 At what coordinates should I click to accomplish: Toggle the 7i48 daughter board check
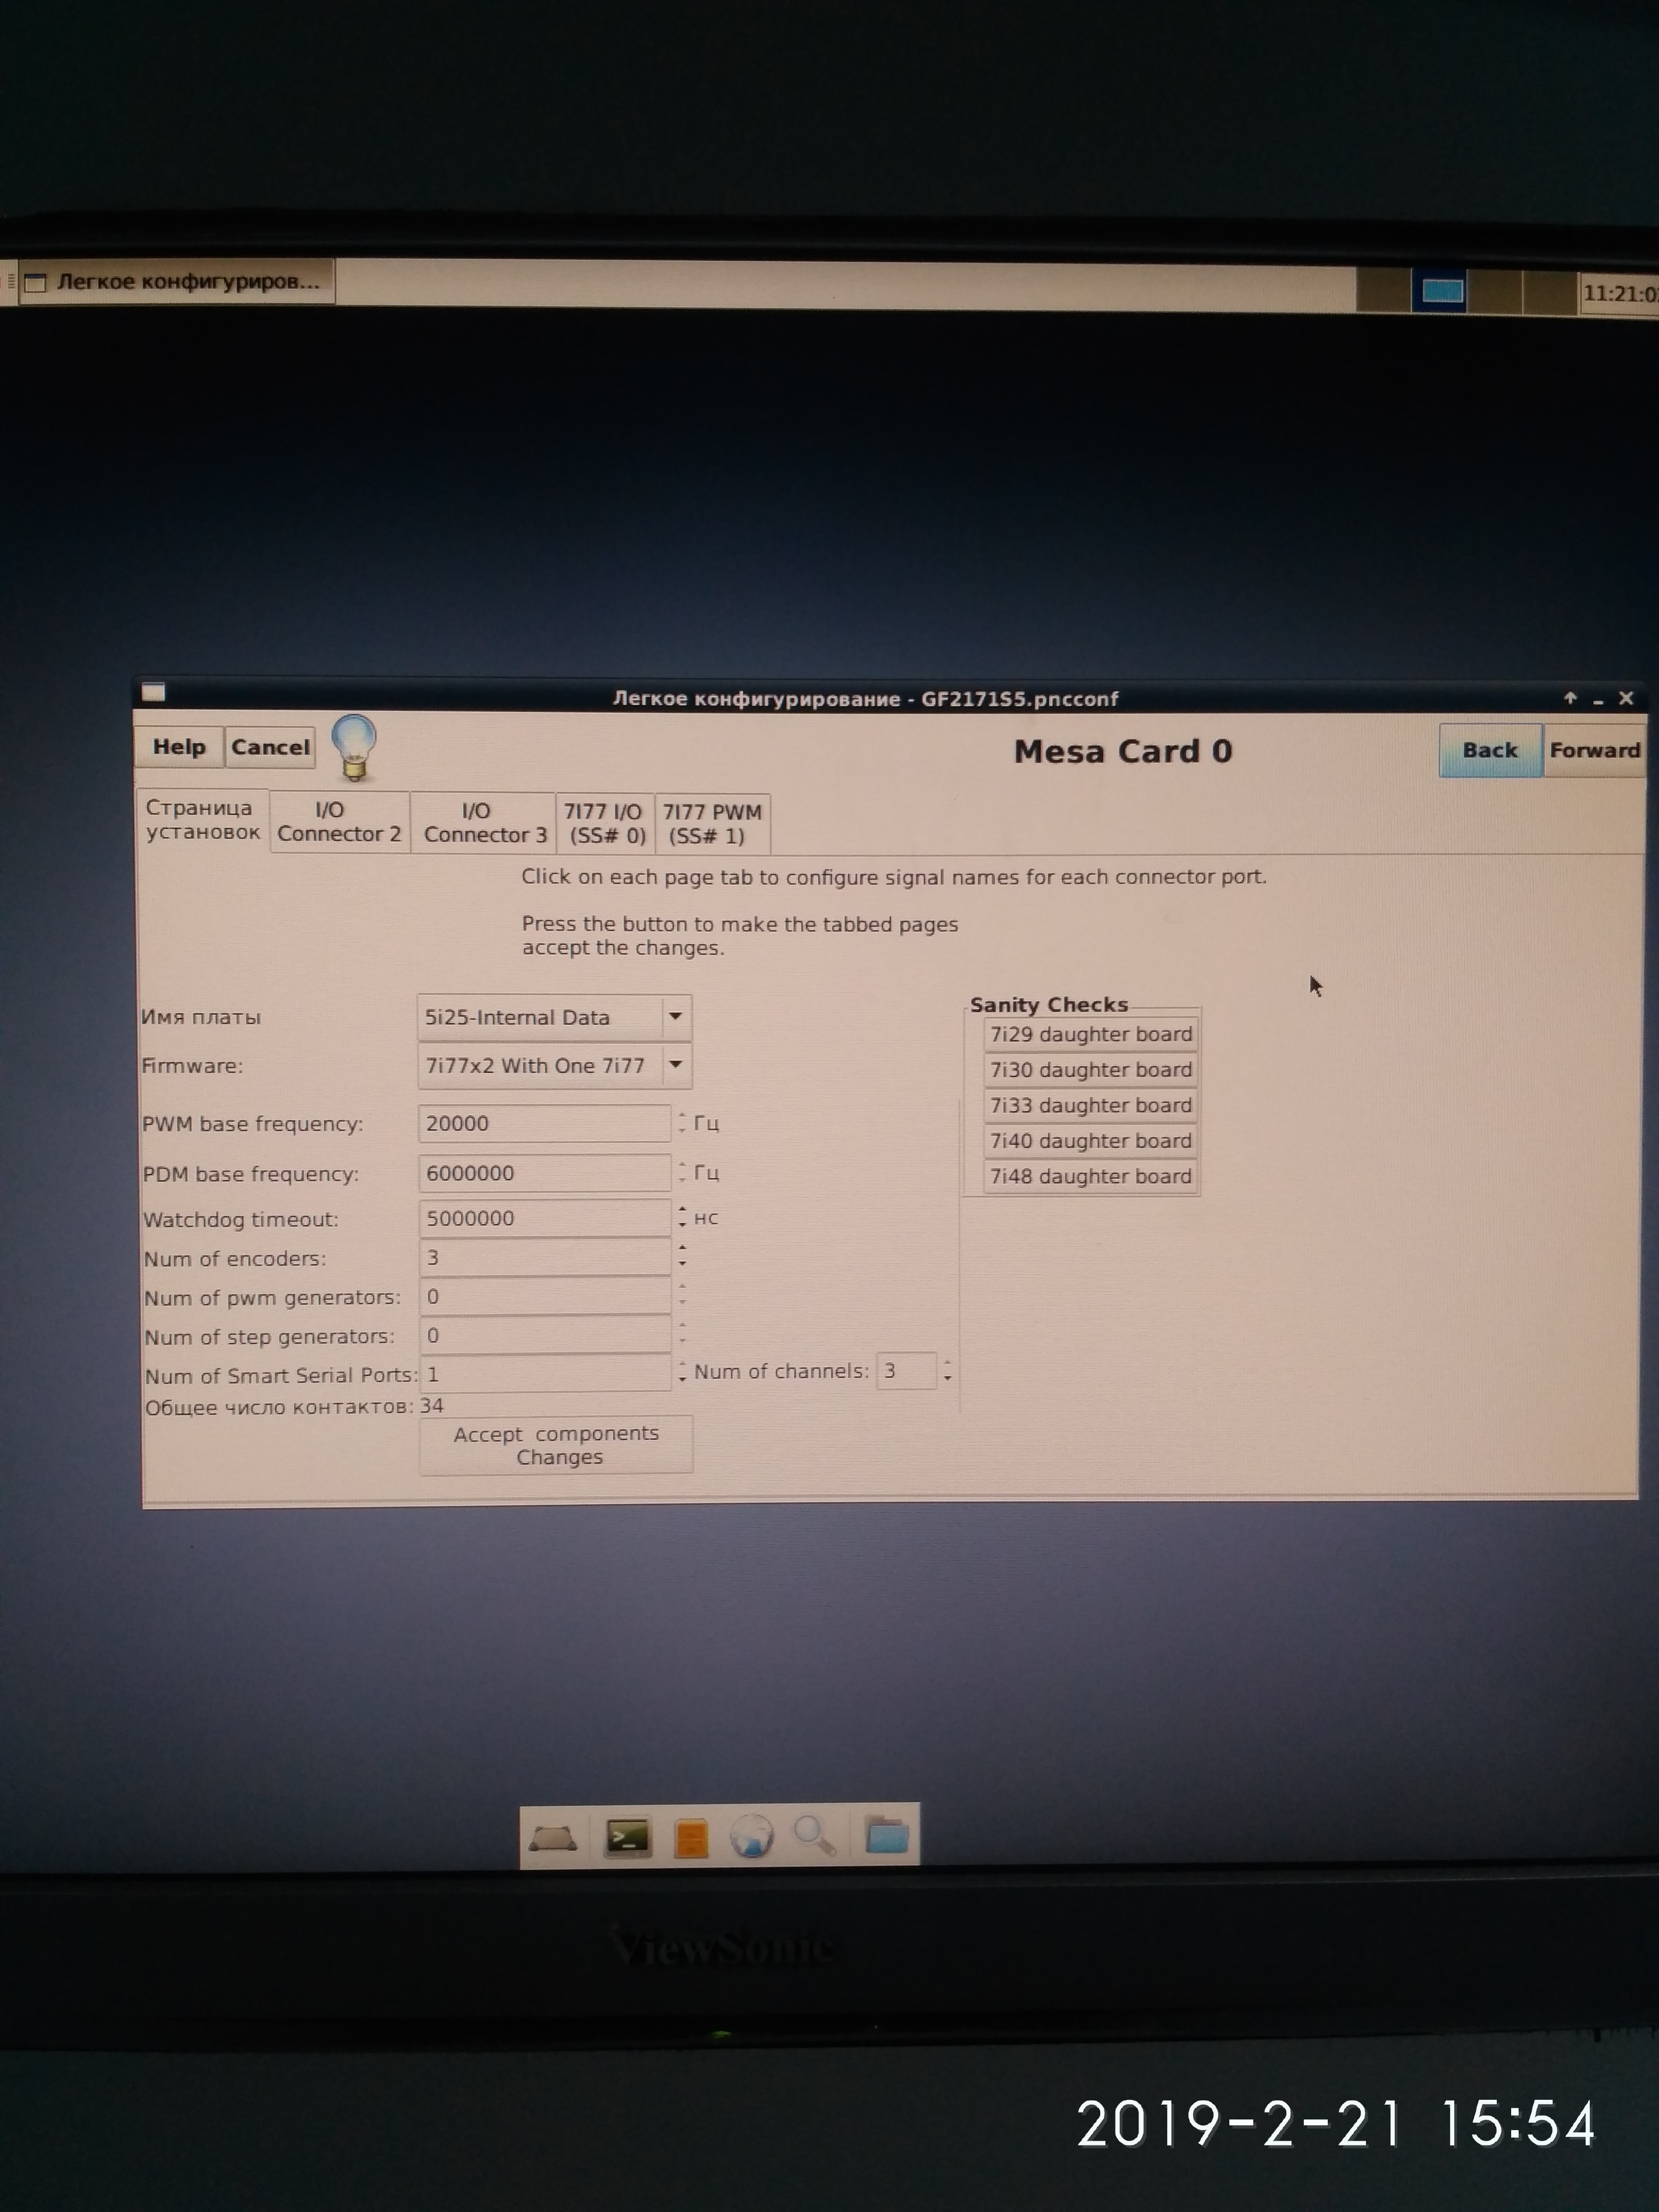click(x=1090, y=1176)
